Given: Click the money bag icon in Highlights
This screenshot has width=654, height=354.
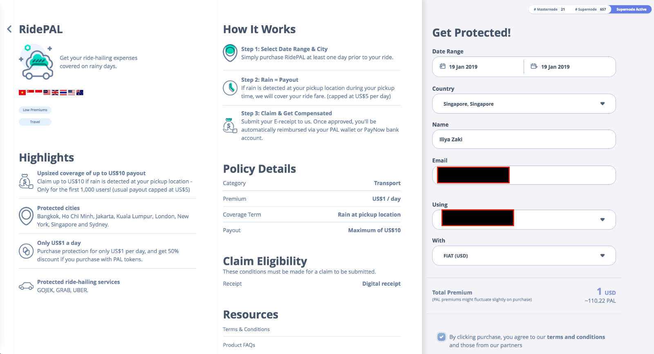Looking at the screenshot, I should pos(26,181).
